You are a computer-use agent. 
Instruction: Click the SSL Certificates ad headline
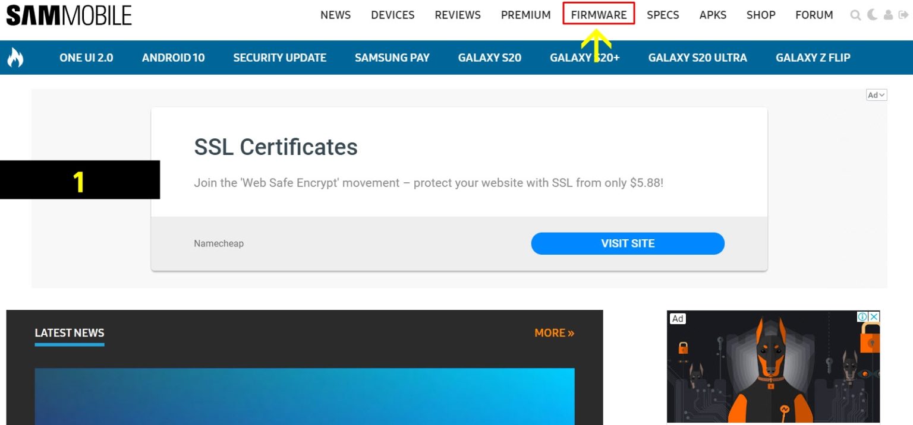[276, 147]
